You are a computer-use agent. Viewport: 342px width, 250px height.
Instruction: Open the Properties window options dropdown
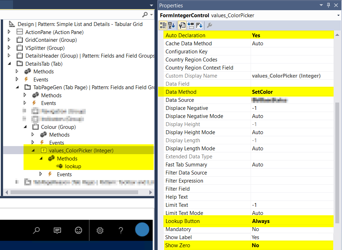[x=321, y=5]
